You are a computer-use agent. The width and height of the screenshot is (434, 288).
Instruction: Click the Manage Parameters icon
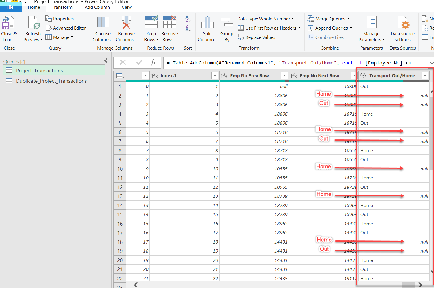[x=371, y=22]
